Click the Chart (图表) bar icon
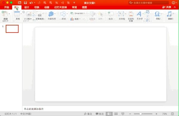This screenshot has width=179, height=116. (x=72, y=19)
